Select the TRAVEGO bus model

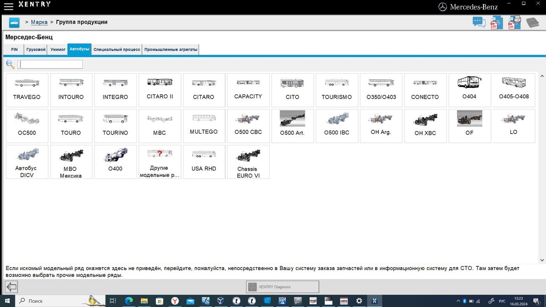(27, 90)
